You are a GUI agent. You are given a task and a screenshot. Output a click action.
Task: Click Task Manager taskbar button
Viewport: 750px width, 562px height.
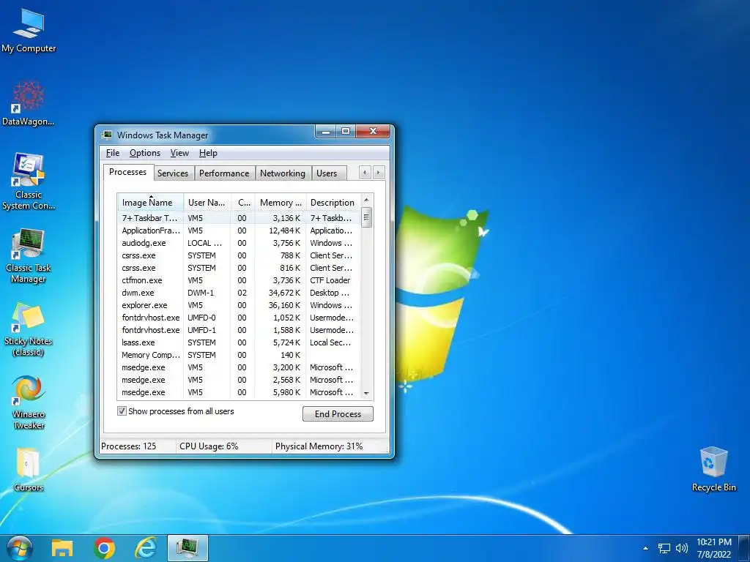click(187, 548)
